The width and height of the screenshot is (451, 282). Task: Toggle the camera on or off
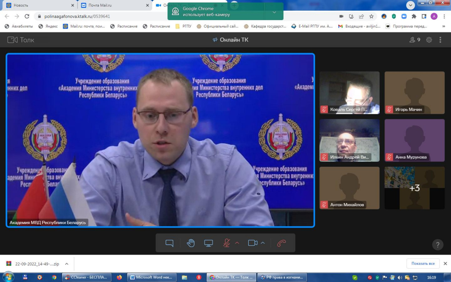click(253, 243)
